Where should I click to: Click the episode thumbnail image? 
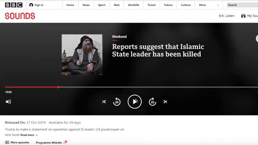tap(82, 55)
